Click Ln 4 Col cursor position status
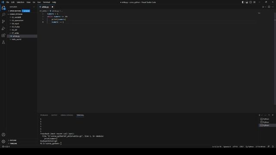Image resolution: width=276 pixels, height=155 pixels. click(x=216, y=146)
